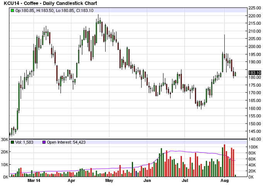Click the 155.00 price axis label

tap(254, 116)
